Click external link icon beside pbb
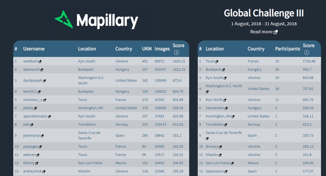 (x=32, y=125)
